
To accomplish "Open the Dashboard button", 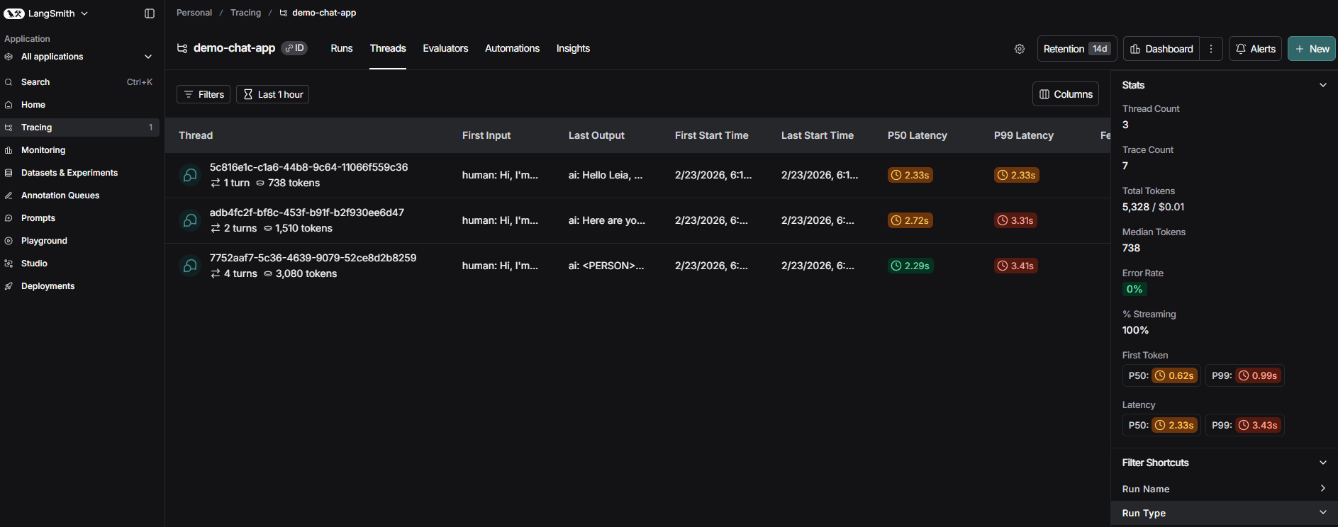I will tap(1161, 49).
